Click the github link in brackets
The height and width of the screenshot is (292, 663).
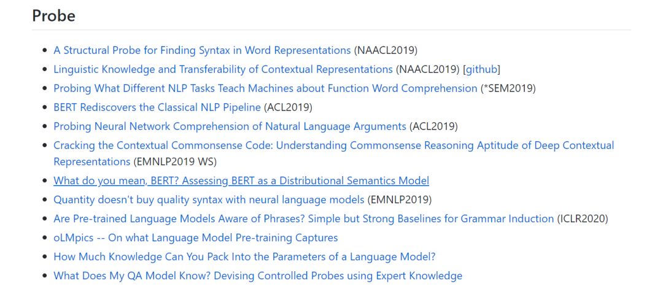(x=483, y=69)
